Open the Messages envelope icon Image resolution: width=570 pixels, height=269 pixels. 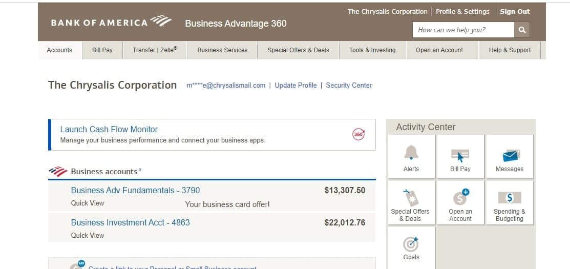point(510,156)
